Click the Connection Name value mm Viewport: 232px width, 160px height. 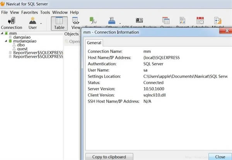point(147,51)
